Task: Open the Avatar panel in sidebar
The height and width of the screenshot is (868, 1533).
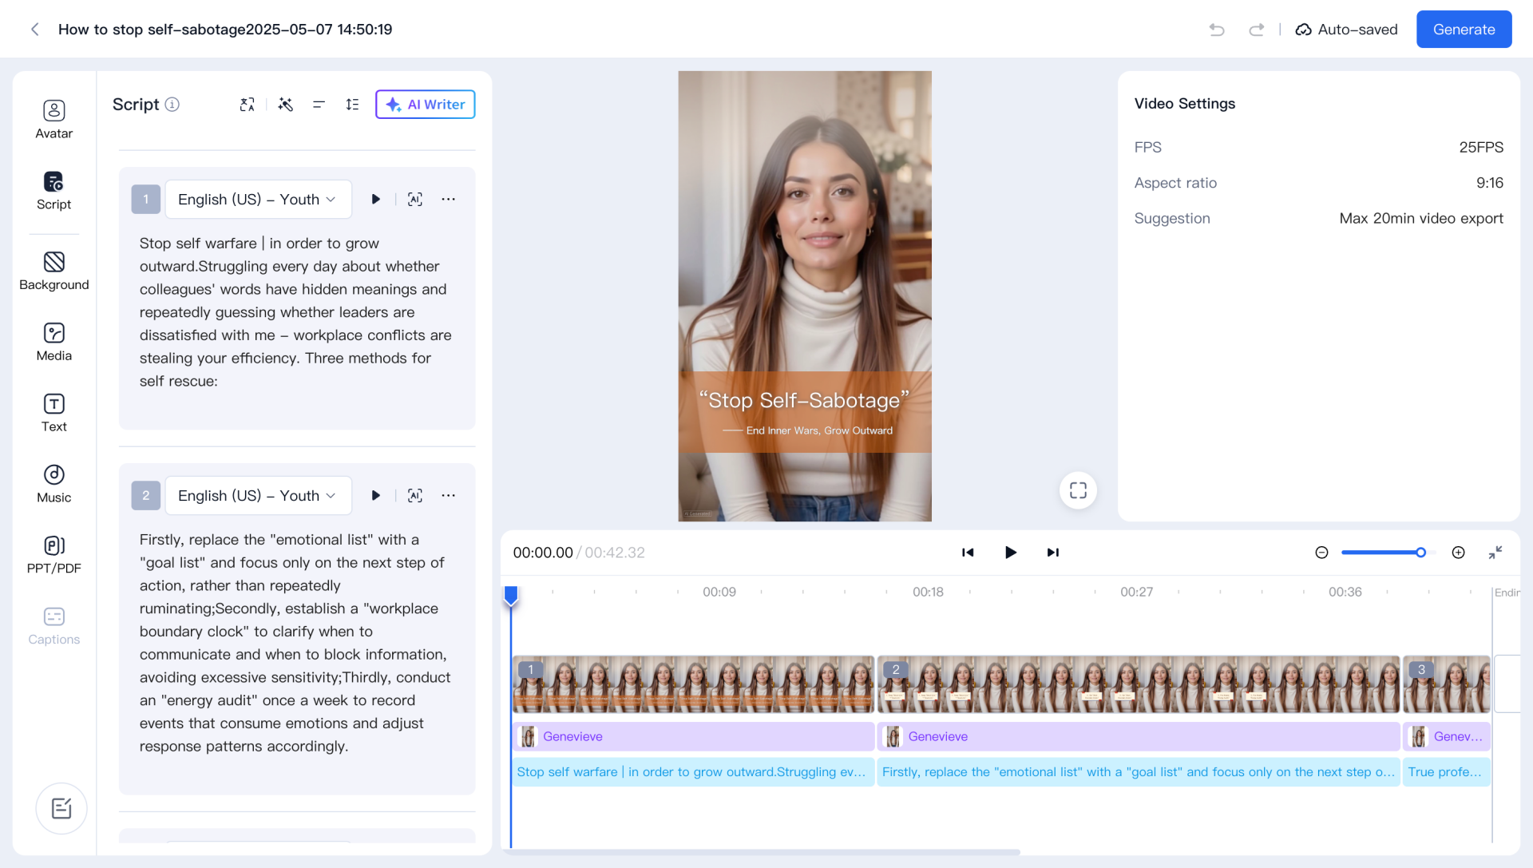Action: (x=53, y=119)
